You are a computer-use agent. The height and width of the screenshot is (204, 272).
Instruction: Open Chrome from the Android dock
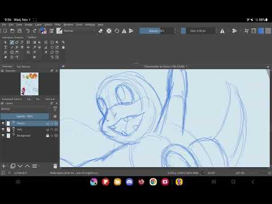click(x=153, y=182)
